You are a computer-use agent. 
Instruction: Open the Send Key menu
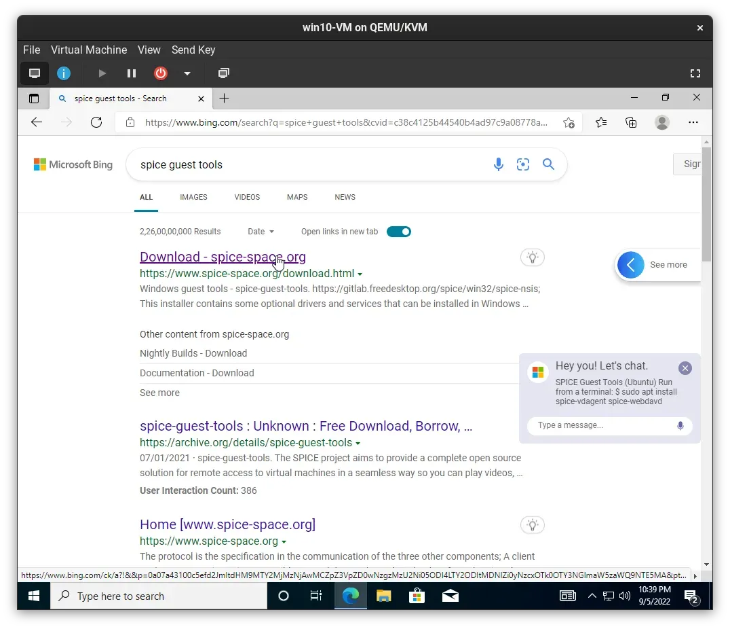pyautogui.click(x=193, y=50)
